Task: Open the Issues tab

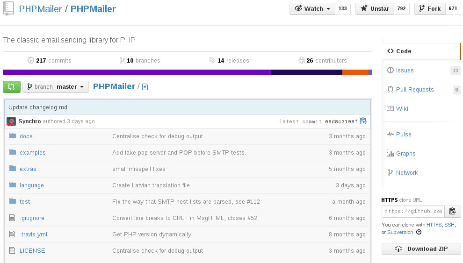Action: 405,70
